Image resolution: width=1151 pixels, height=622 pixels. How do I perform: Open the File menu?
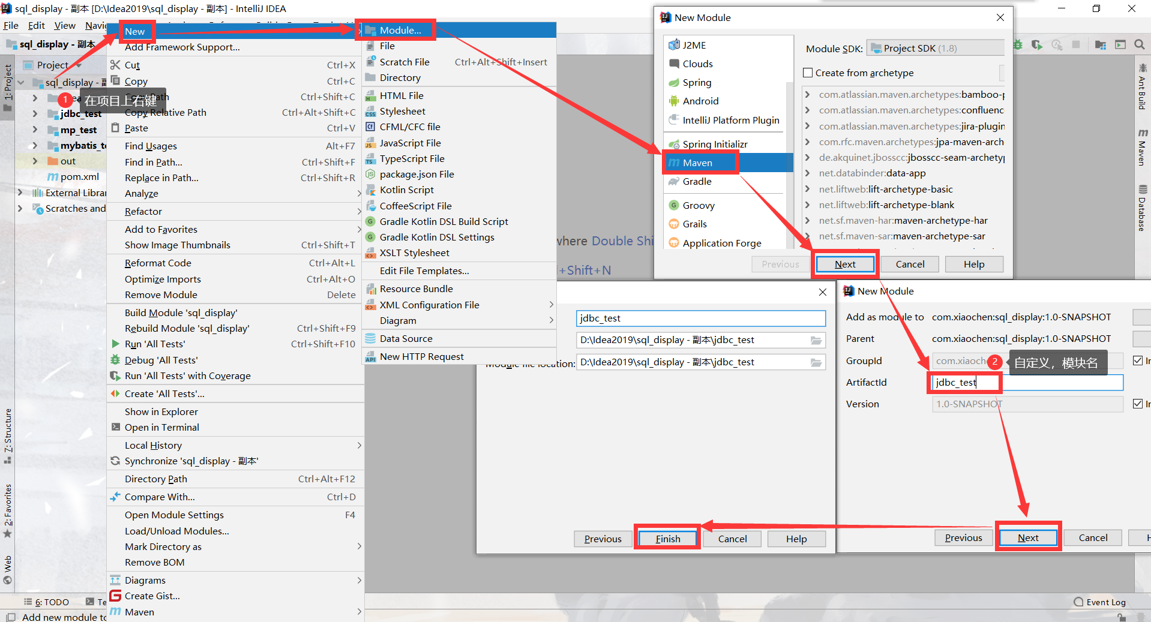click(x=11, y=25)
